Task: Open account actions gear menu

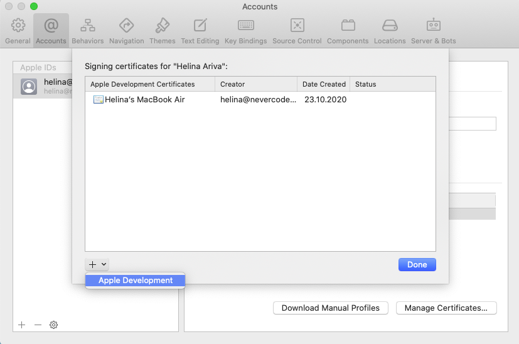Action: (53, 325)
